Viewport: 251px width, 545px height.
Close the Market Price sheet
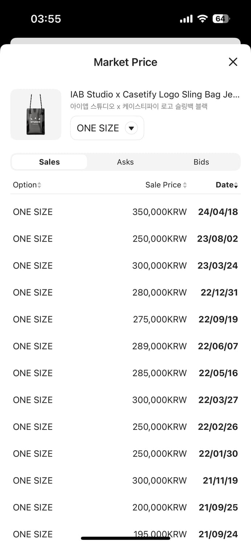click(x=233, y=62)
